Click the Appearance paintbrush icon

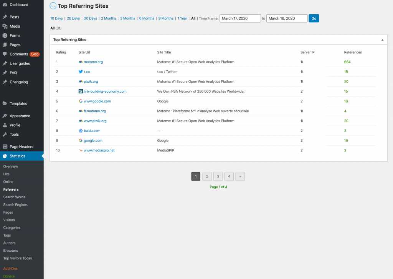click(x=5, y=116)
